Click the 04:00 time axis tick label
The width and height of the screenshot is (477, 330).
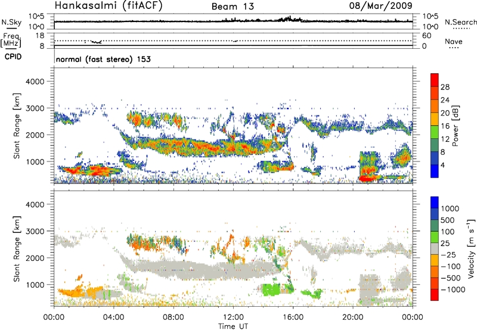click(x=114, y=317)
